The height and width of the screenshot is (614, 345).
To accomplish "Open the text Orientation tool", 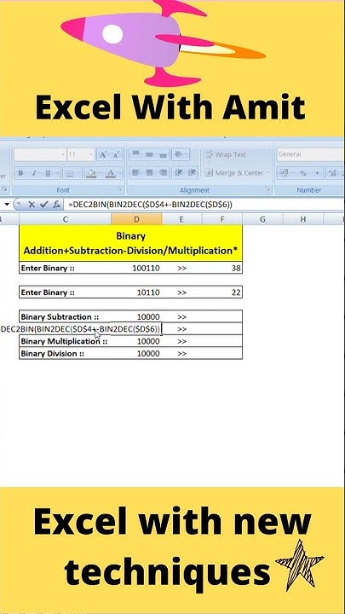I will (x=180, y=154).
